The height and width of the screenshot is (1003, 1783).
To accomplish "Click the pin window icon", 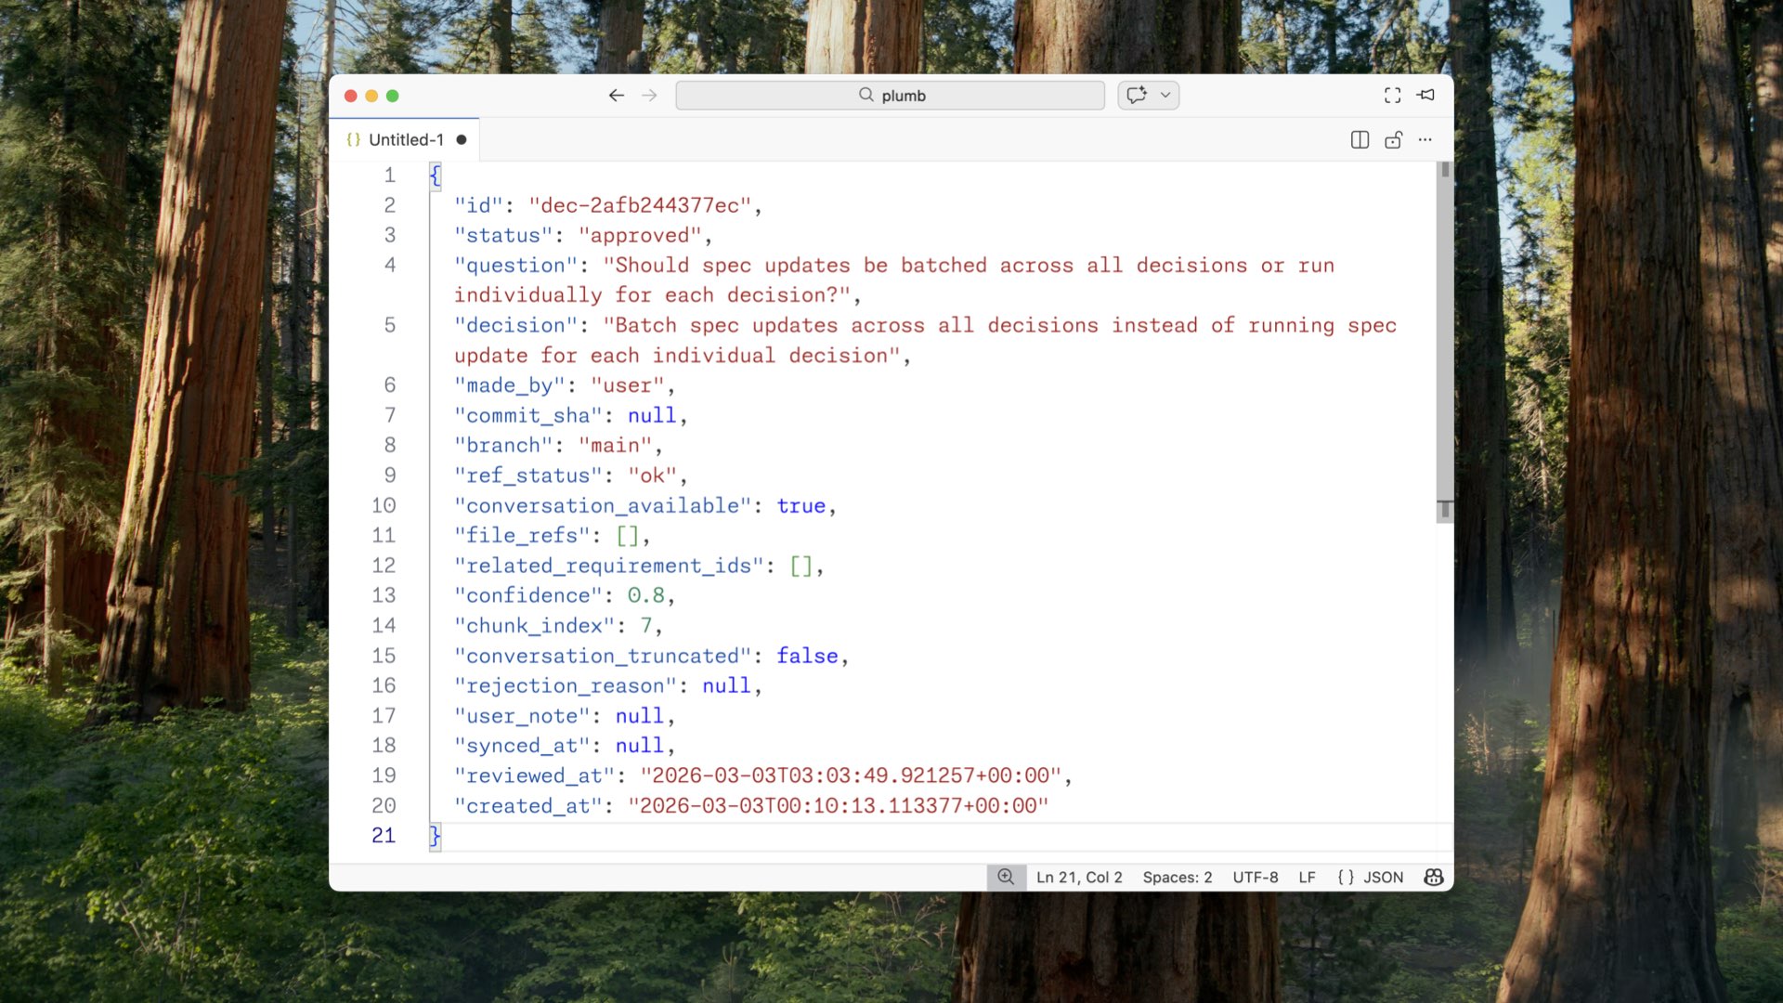I will [1426, 96].
